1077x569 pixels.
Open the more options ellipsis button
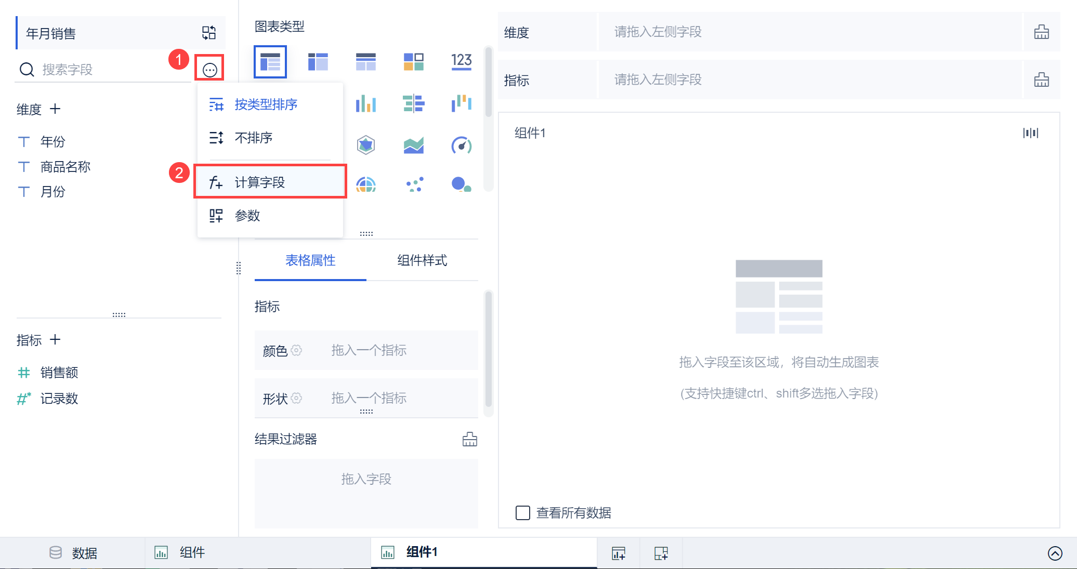pos(209,69)
